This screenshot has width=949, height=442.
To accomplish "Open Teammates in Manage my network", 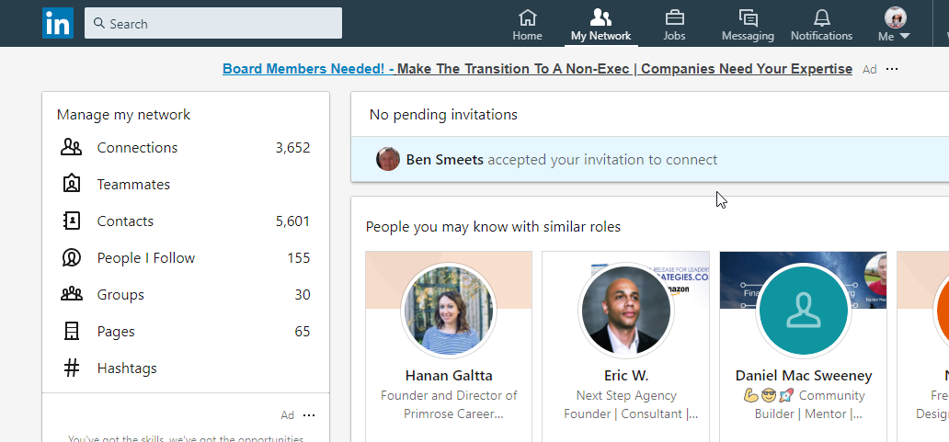I will click(133, 185).
